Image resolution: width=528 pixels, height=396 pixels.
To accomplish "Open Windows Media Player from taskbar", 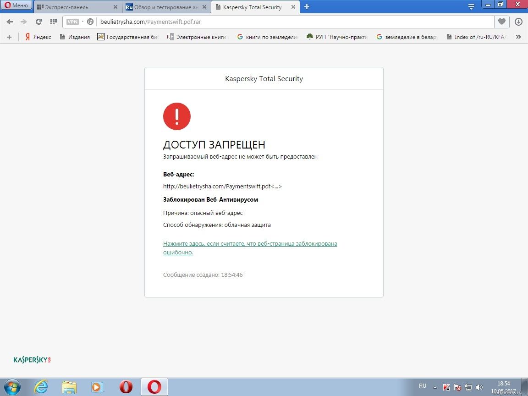I will pos(97,387).
